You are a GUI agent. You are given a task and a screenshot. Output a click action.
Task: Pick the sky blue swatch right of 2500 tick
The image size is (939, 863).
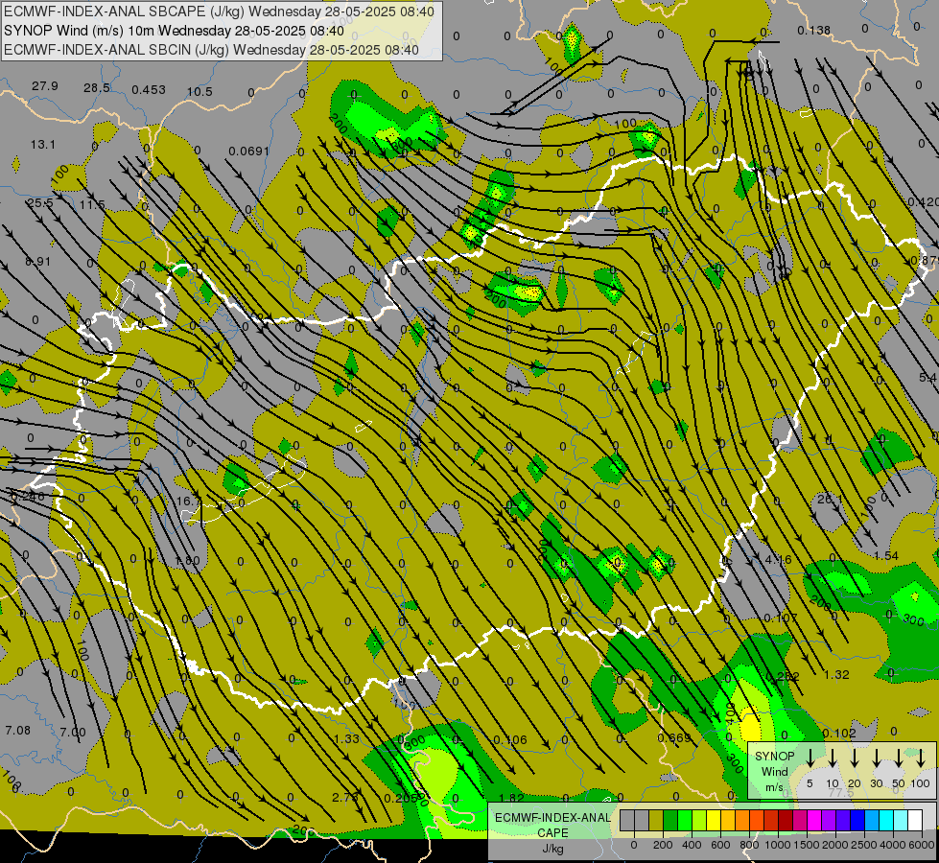872,821
